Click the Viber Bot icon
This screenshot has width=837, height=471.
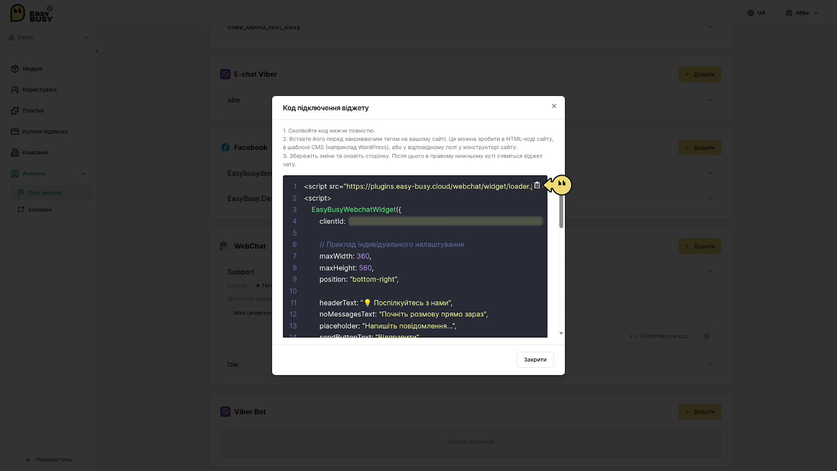click(225, 412)
